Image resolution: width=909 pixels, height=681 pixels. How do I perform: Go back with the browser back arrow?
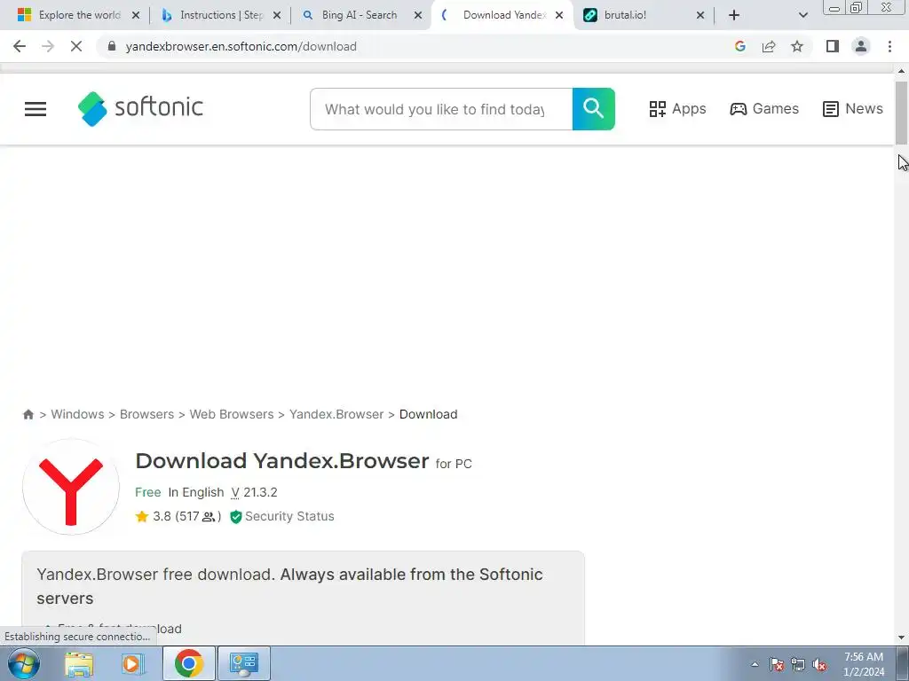pyautogui.click(x=20, y=46)
